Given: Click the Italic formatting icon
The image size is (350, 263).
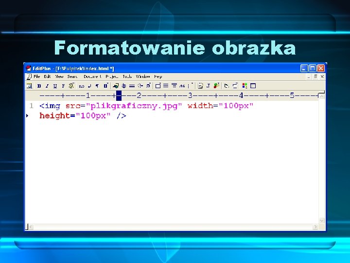Looking at the screenshot, I should (47, 86).
